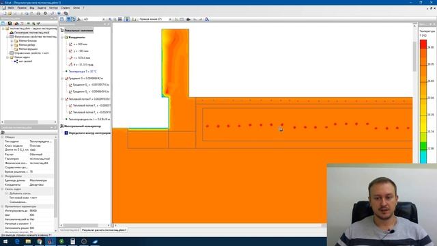437x246 pixels.
Task: Open the Задача menu
Action: pyautogui.click(x=42, y=8)
